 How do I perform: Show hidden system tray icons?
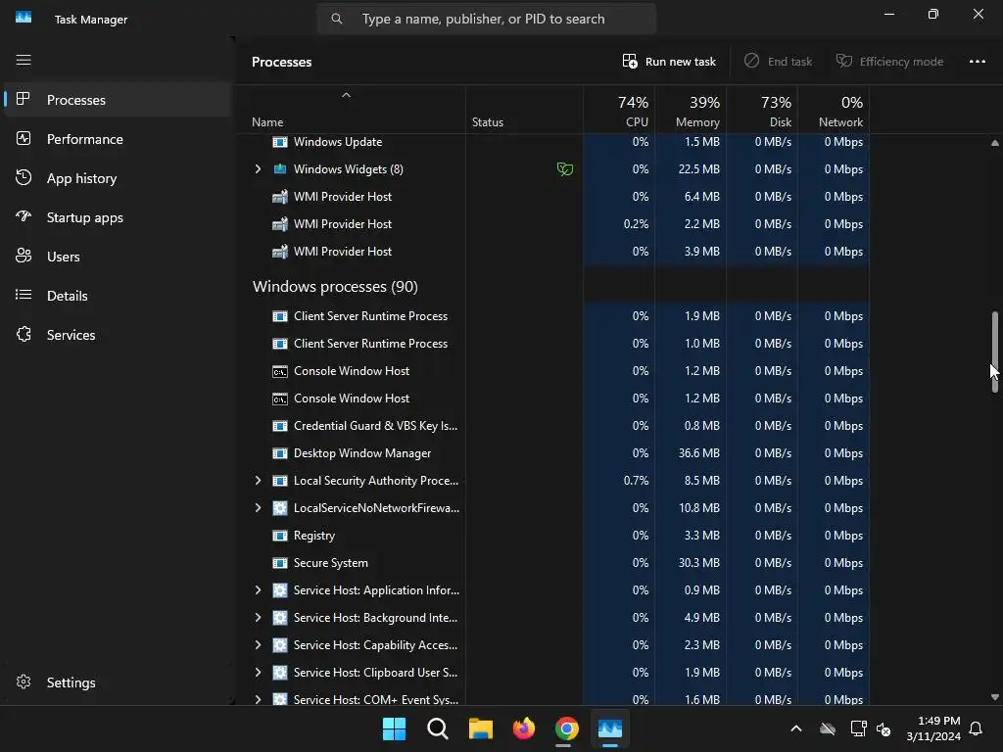(x=796, y=728)
